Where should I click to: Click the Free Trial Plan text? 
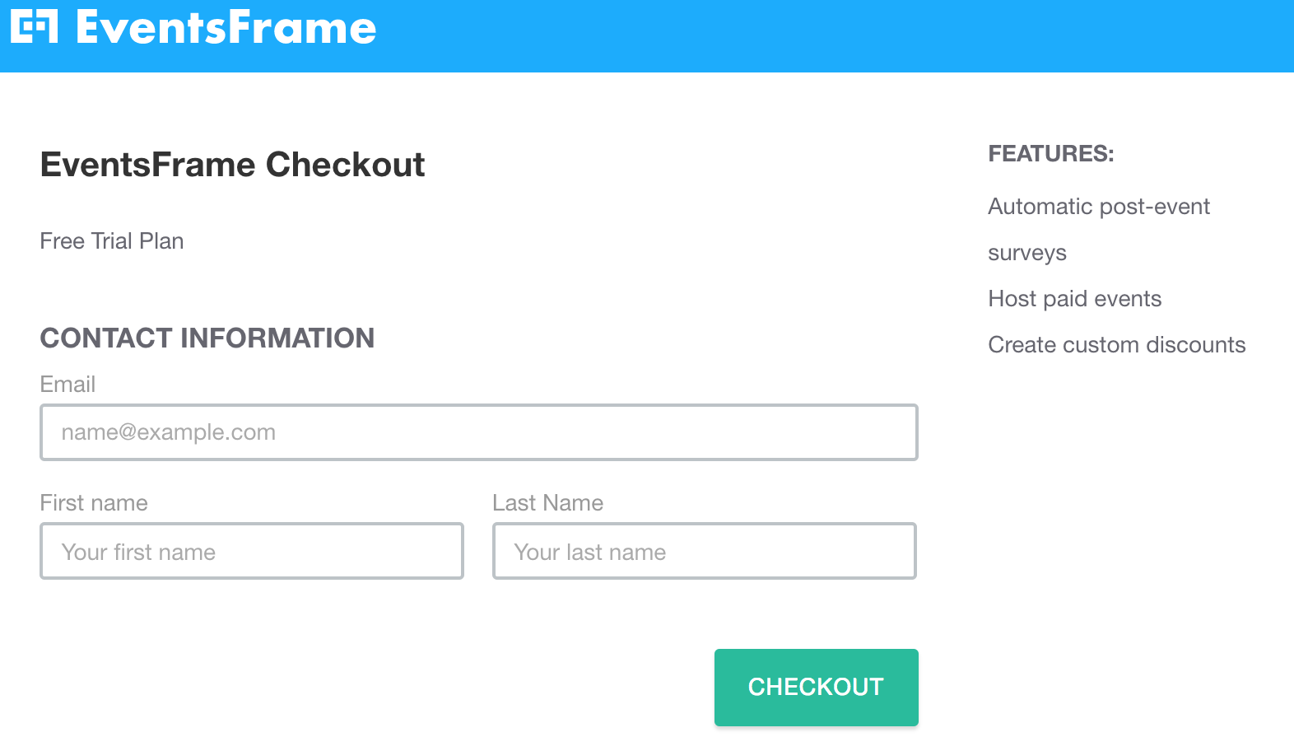112,241
